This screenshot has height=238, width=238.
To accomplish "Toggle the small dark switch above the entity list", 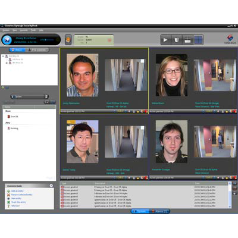I will [49, 102].
